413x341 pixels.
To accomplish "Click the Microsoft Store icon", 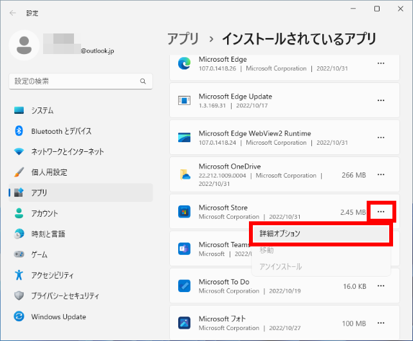I will click(185, 212).
